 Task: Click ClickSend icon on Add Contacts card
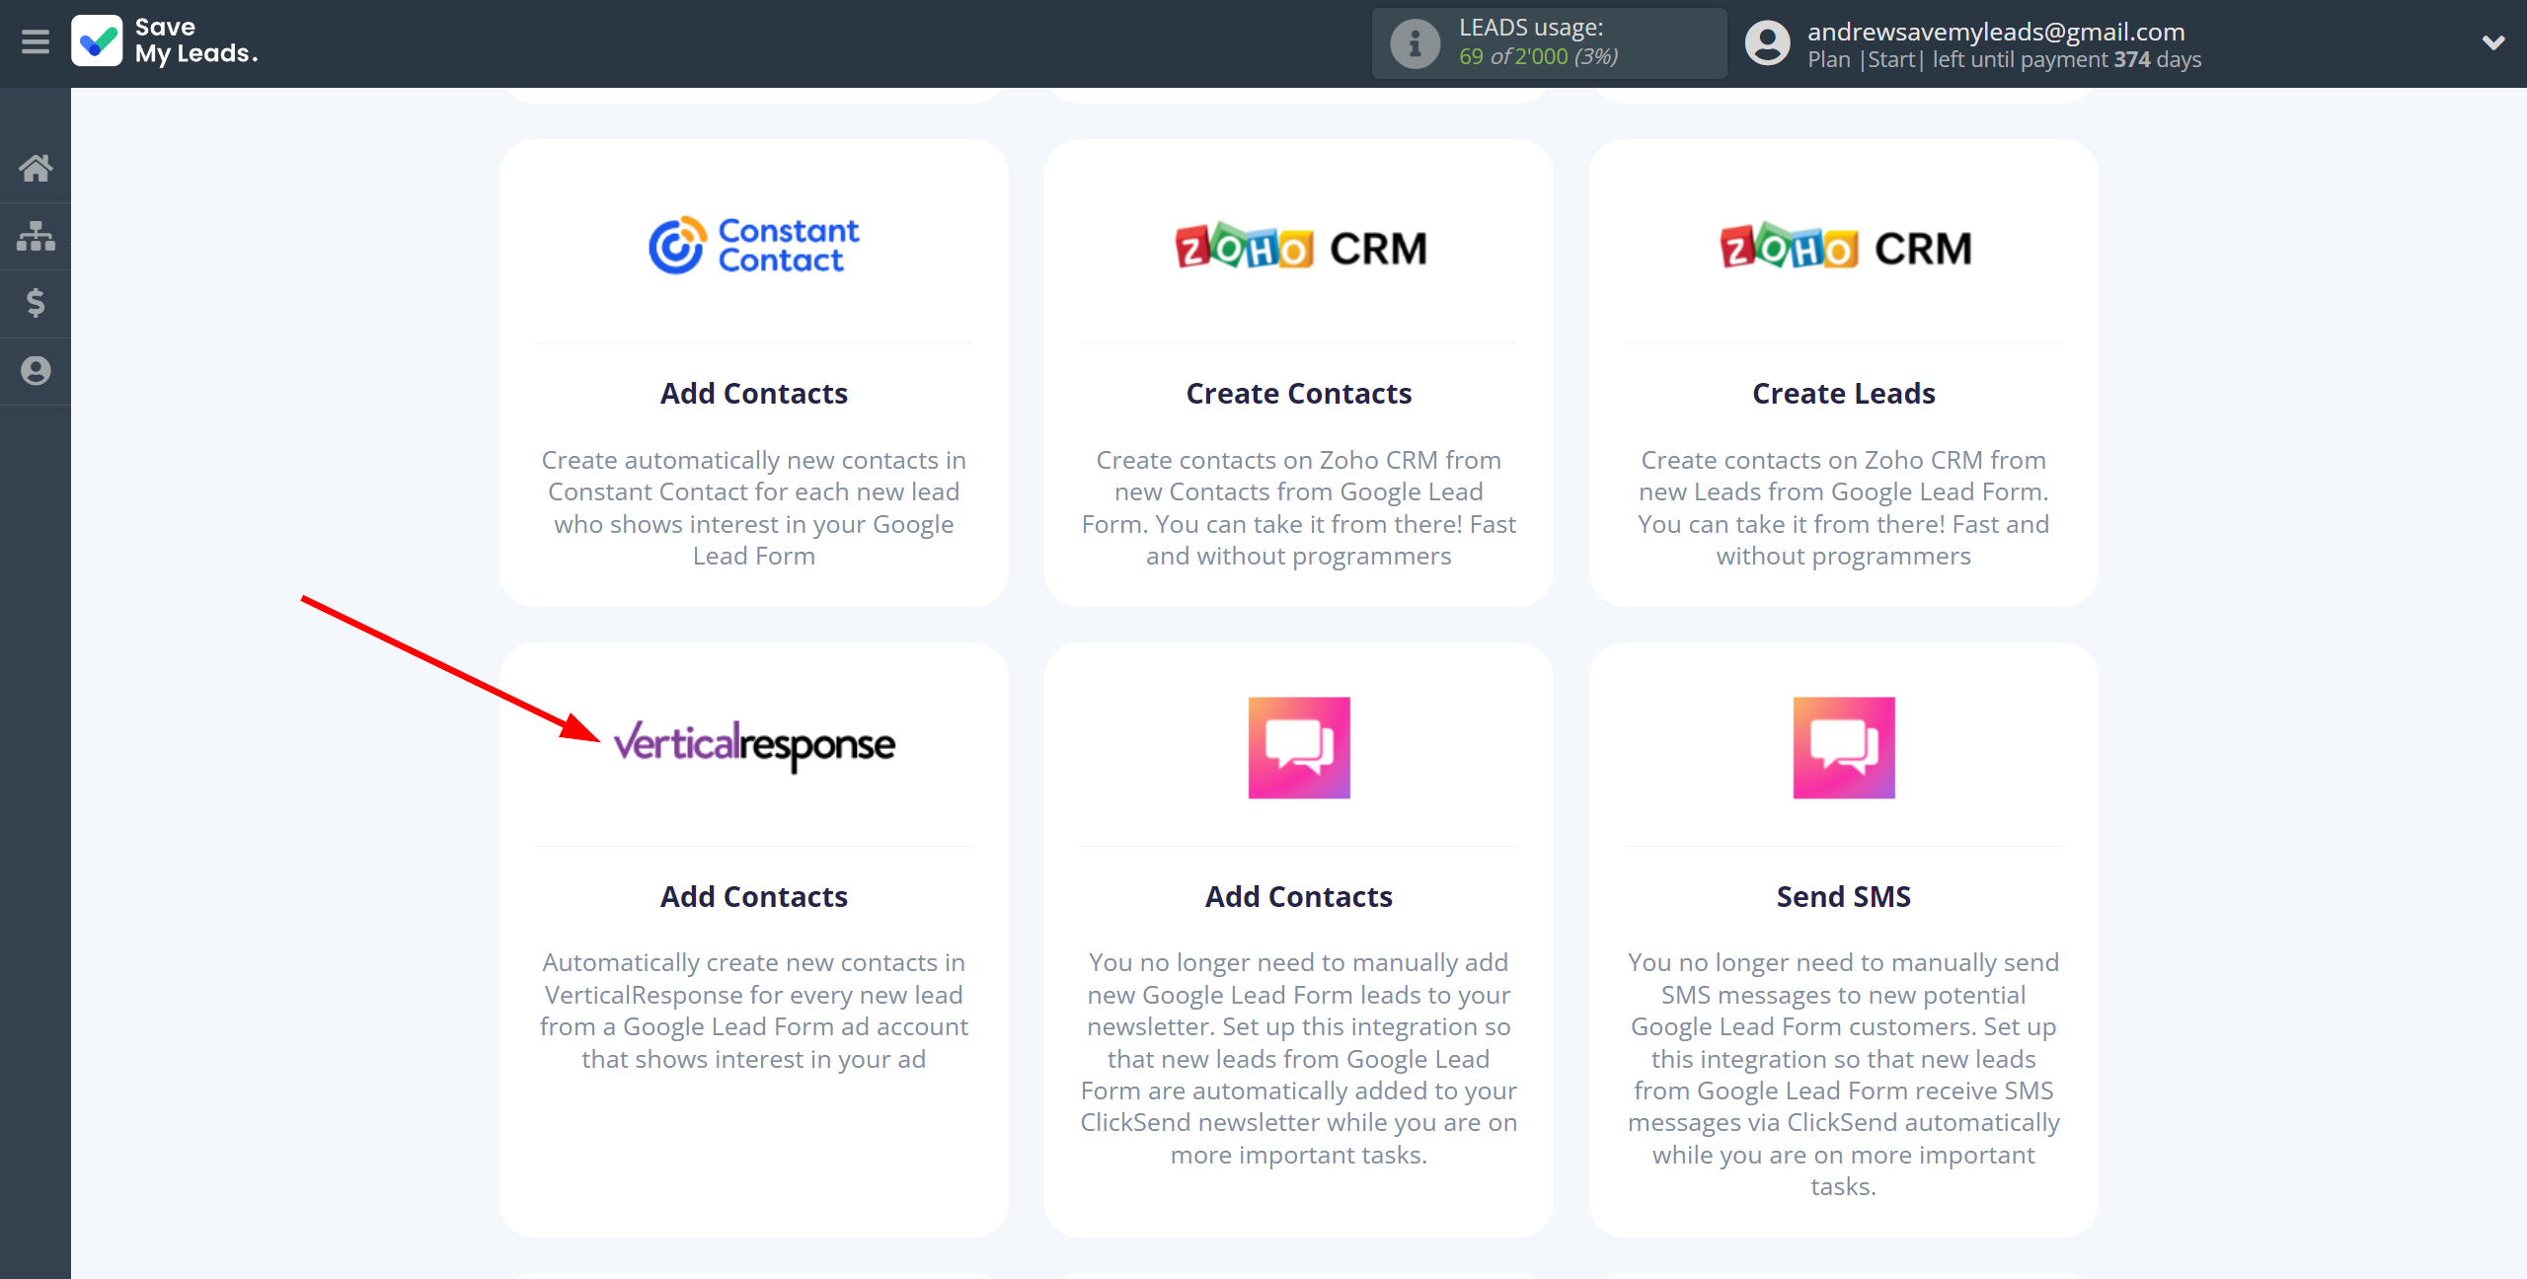point(1299,748)
